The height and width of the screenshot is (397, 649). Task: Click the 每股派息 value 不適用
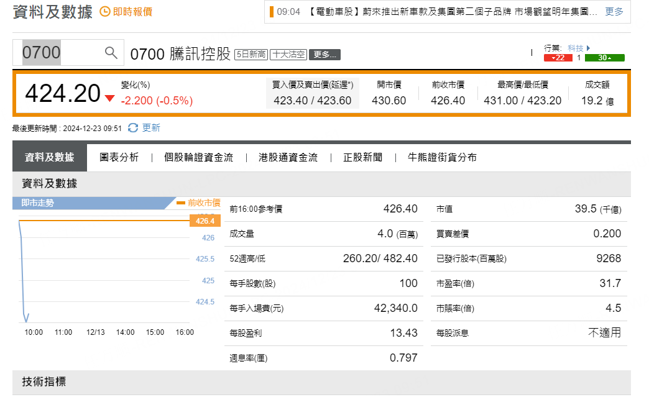(x=605, y=332)
